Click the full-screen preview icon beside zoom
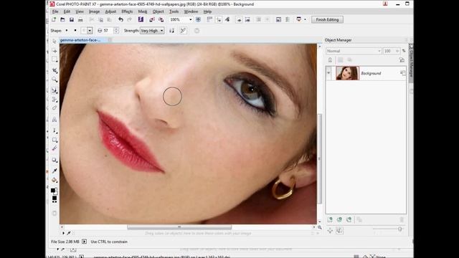The width and height of the screenshot is (459, 258). 198,19
